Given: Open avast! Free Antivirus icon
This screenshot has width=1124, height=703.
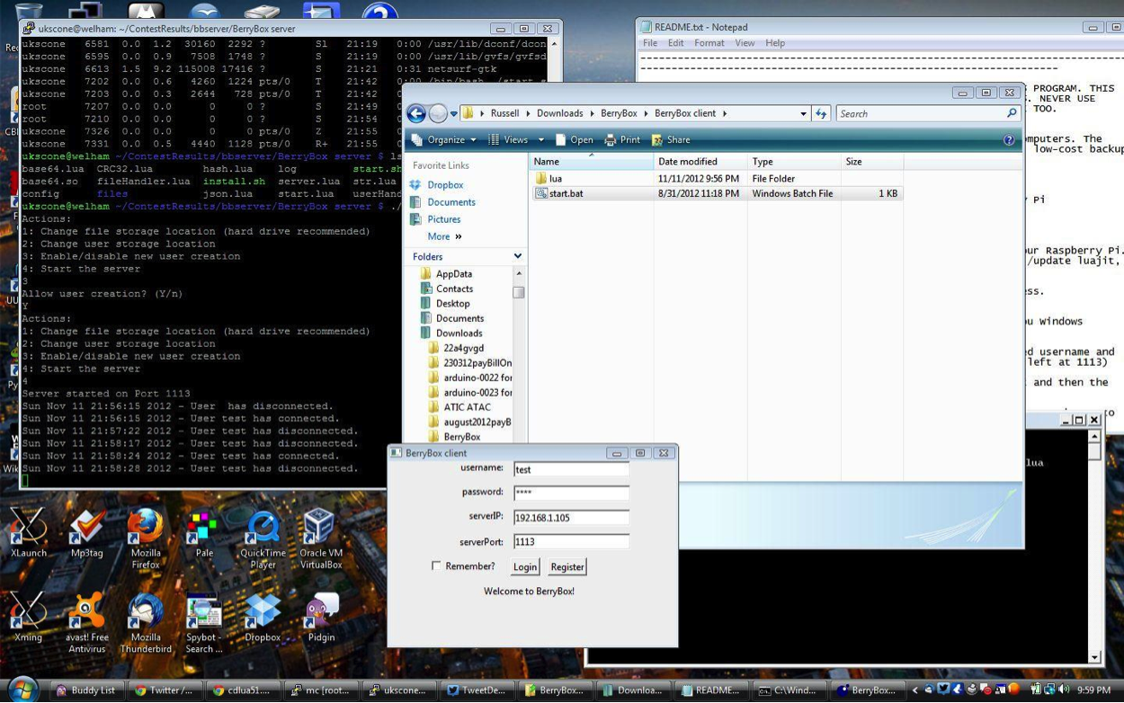Looking at the screenshot, I should tap(87, 613).
